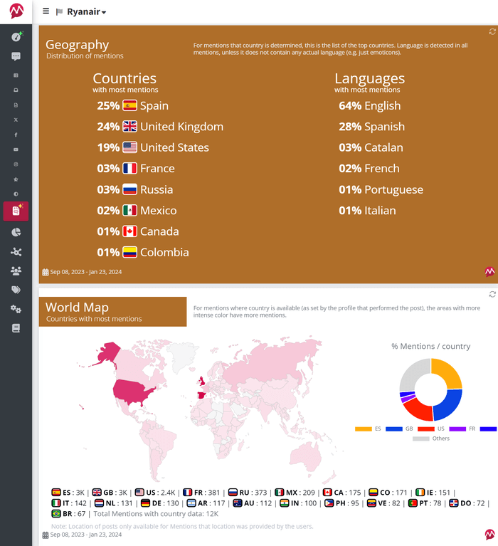The height and width of the screenshot is (546, 498).
Task: Click the flag icon beside Ryanair
Action: pyautogui.click(x=59, y=12)
